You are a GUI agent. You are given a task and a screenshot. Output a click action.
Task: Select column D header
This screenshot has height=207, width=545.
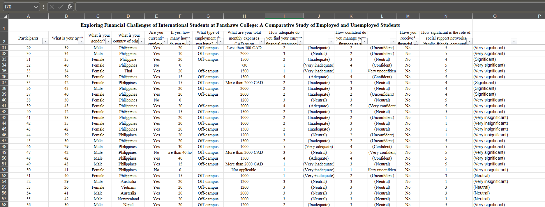coord(128,16)
